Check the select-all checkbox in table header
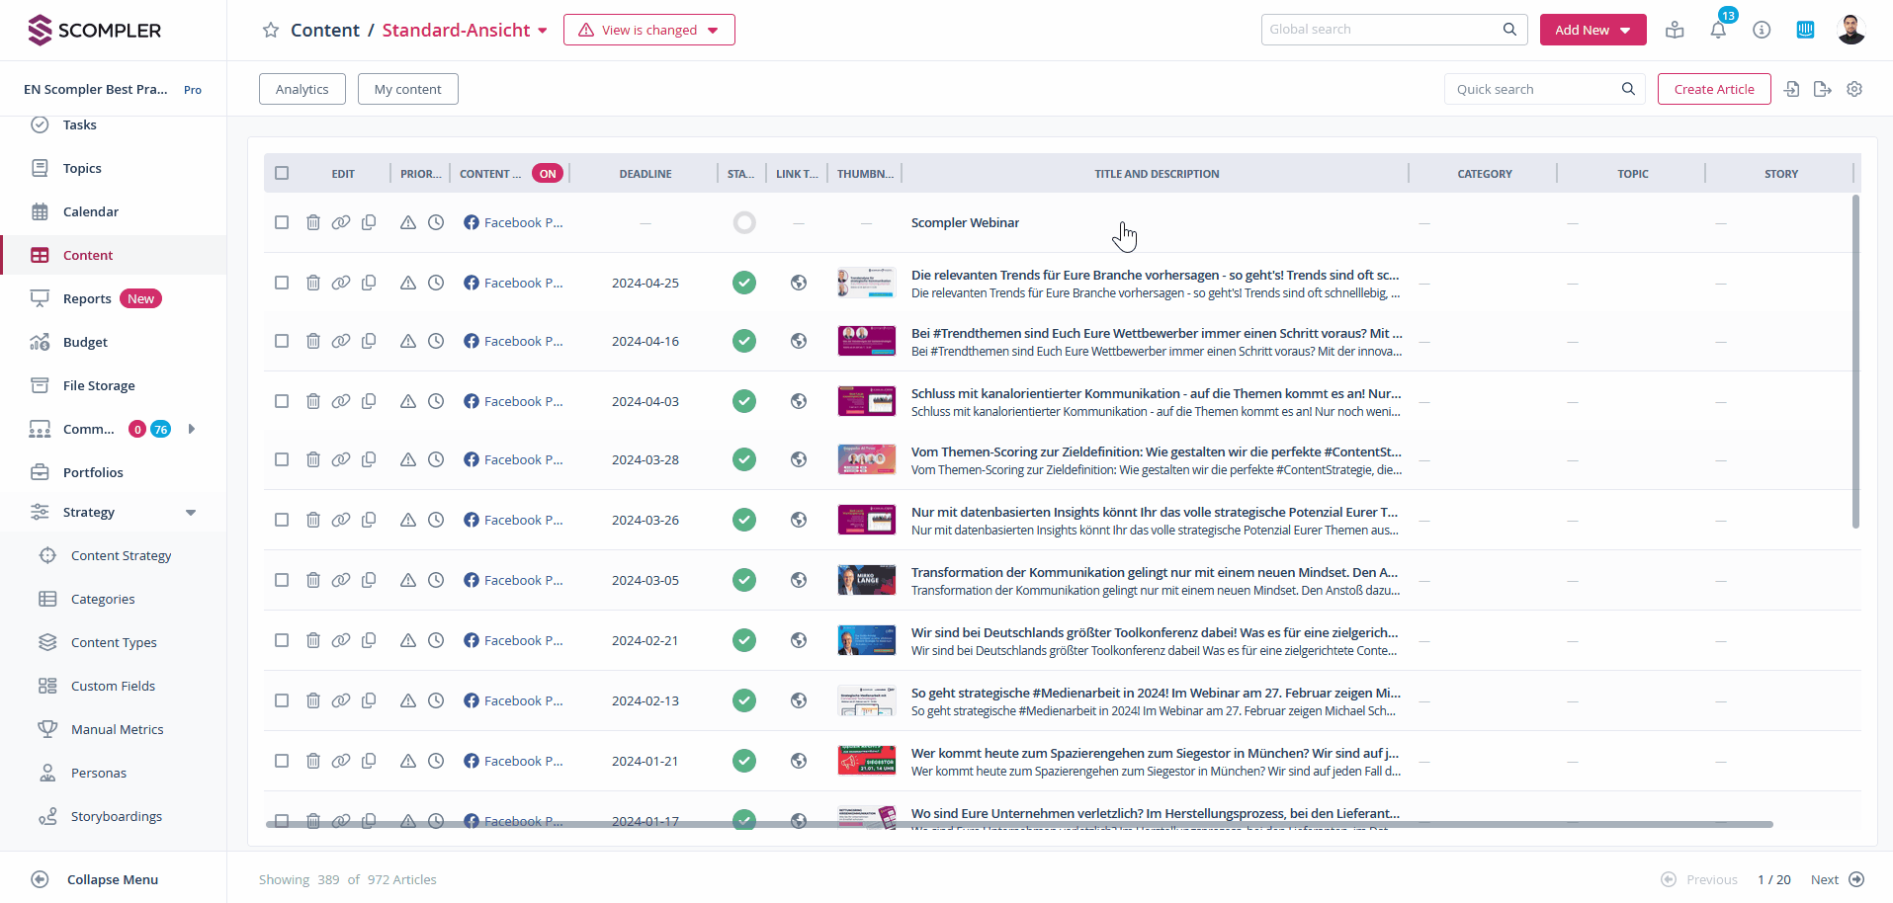The height and width of the screenshot is (903, 1893). [x=282, y=174]
